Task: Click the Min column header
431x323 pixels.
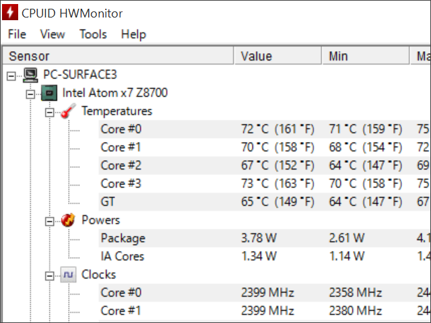Action: click(x=366, y=56)
